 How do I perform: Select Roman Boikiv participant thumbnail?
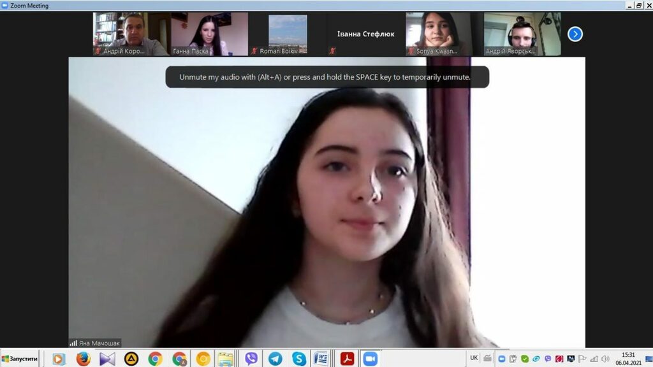coord(288,34)
